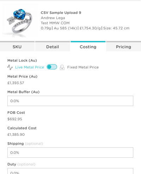Viewport: 141px width, 174px height.
Task: Focus the Duty percentage input field
Action: (70, 171)
